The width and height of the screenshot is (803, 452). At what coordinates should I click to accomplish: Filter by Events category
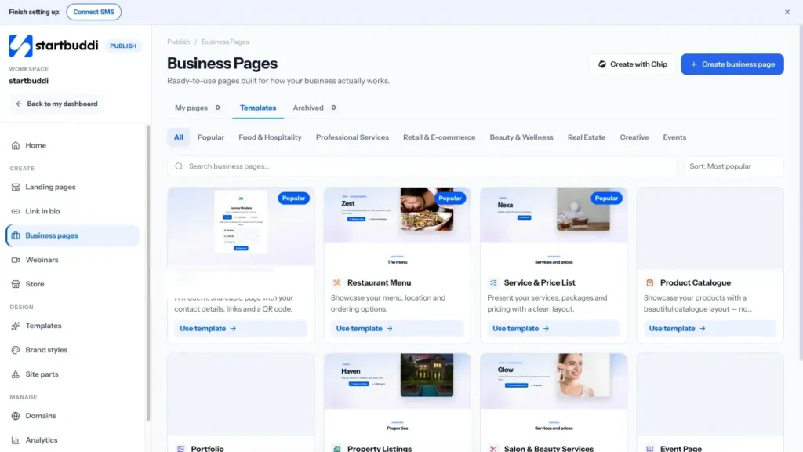[674, 137]
